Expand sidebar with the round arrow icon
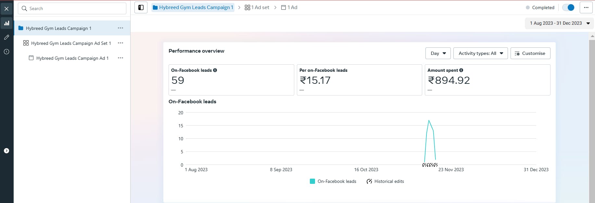Viewport: 595px width, 203px height. point(6,151)
